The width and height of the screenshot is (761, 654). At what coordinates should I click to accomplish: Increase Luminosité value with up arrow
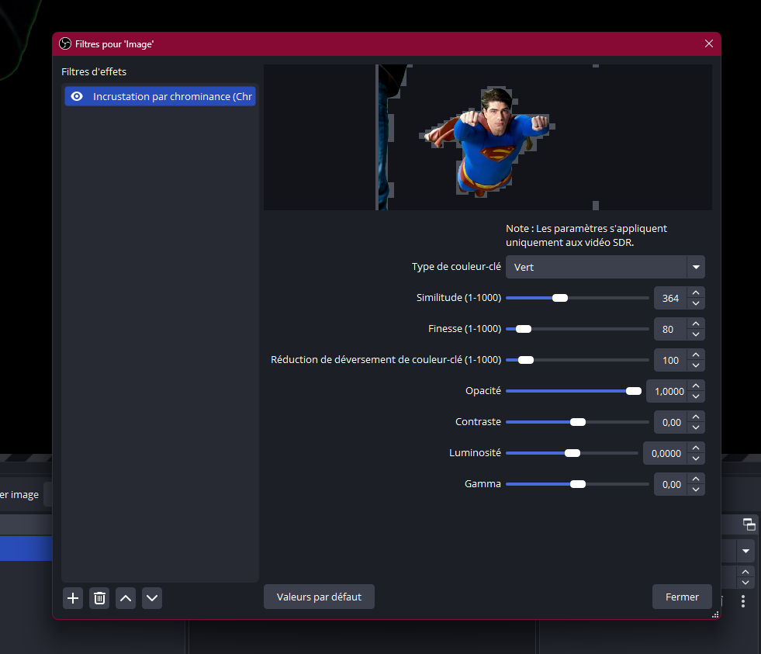point(696,448)
